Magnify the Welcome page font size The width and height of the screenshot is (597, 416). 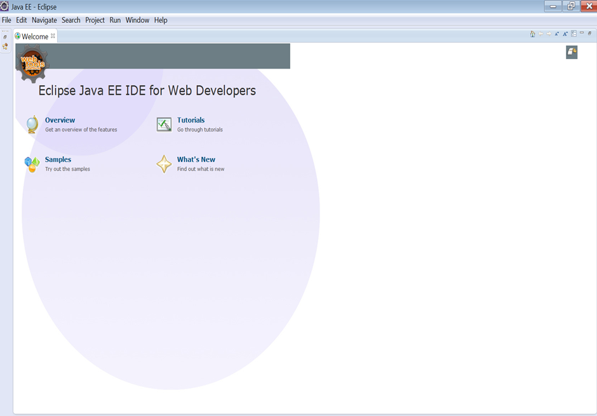[x=565, y=34]
